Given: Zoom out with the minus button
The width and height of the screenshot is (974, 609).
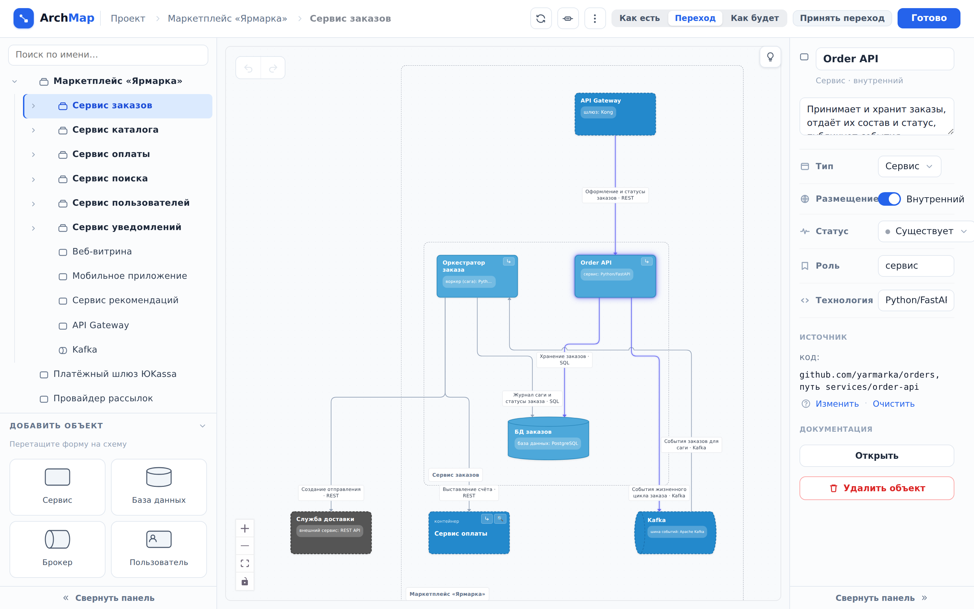Looking at the screenshot, I should 245,546.
